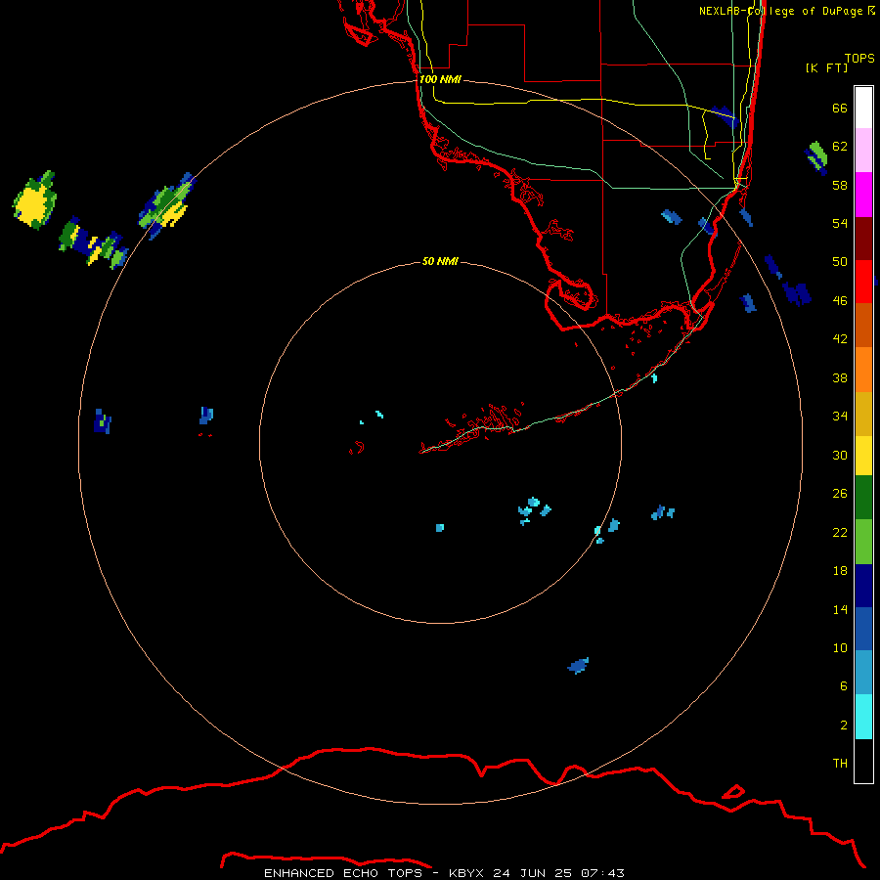Click the medium blue legend swatch
Screen dimensions: 880x880
click(863, 629)
